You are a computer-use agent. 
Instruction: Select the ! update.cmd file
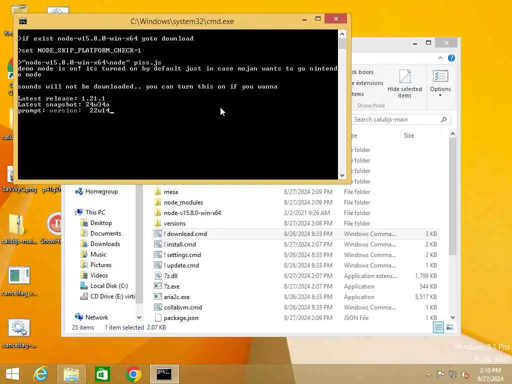tap(296, 265)
